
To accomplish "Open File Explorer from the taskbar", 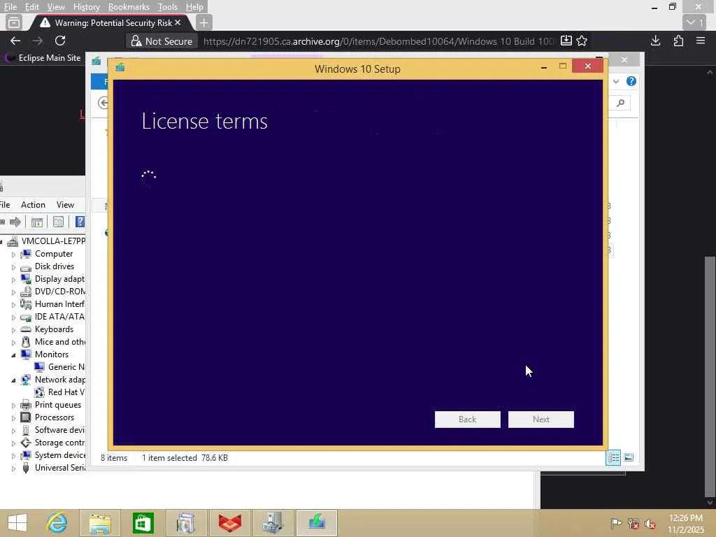I will click(x=100, y=523).
